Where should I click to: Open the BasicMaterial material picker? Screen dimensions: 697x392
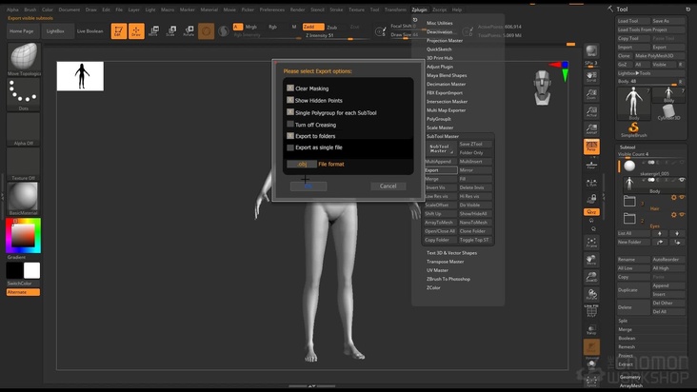click(24, 199)
